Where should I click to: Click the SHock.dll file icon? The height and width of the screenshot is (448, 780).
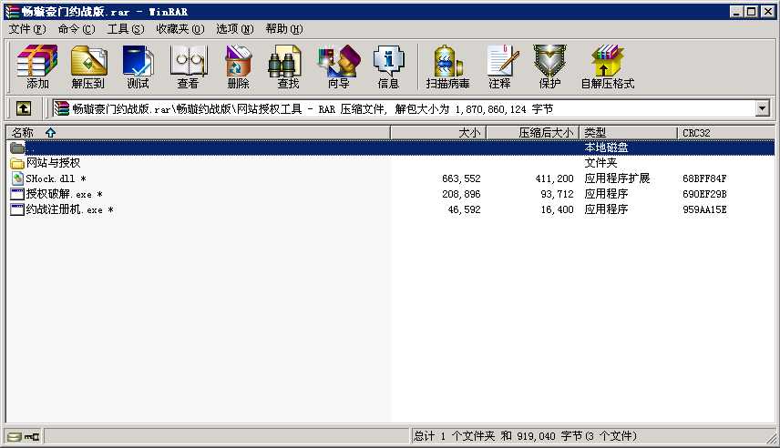17,178
